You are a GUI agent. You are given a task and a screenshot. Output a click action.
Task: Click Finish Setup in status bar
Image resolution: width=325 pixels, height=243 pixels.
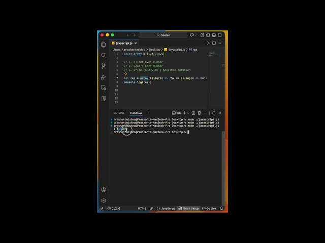pos(188,208)
